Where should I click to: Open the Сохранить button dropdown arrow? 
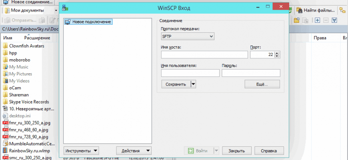(193, 84)
